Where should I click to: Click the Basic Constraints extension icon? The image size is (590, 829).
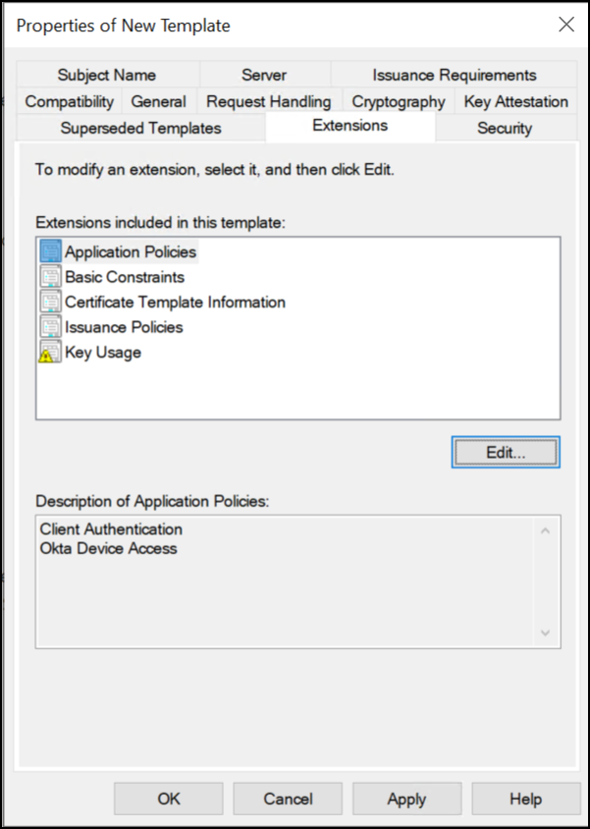pos(51,277)
